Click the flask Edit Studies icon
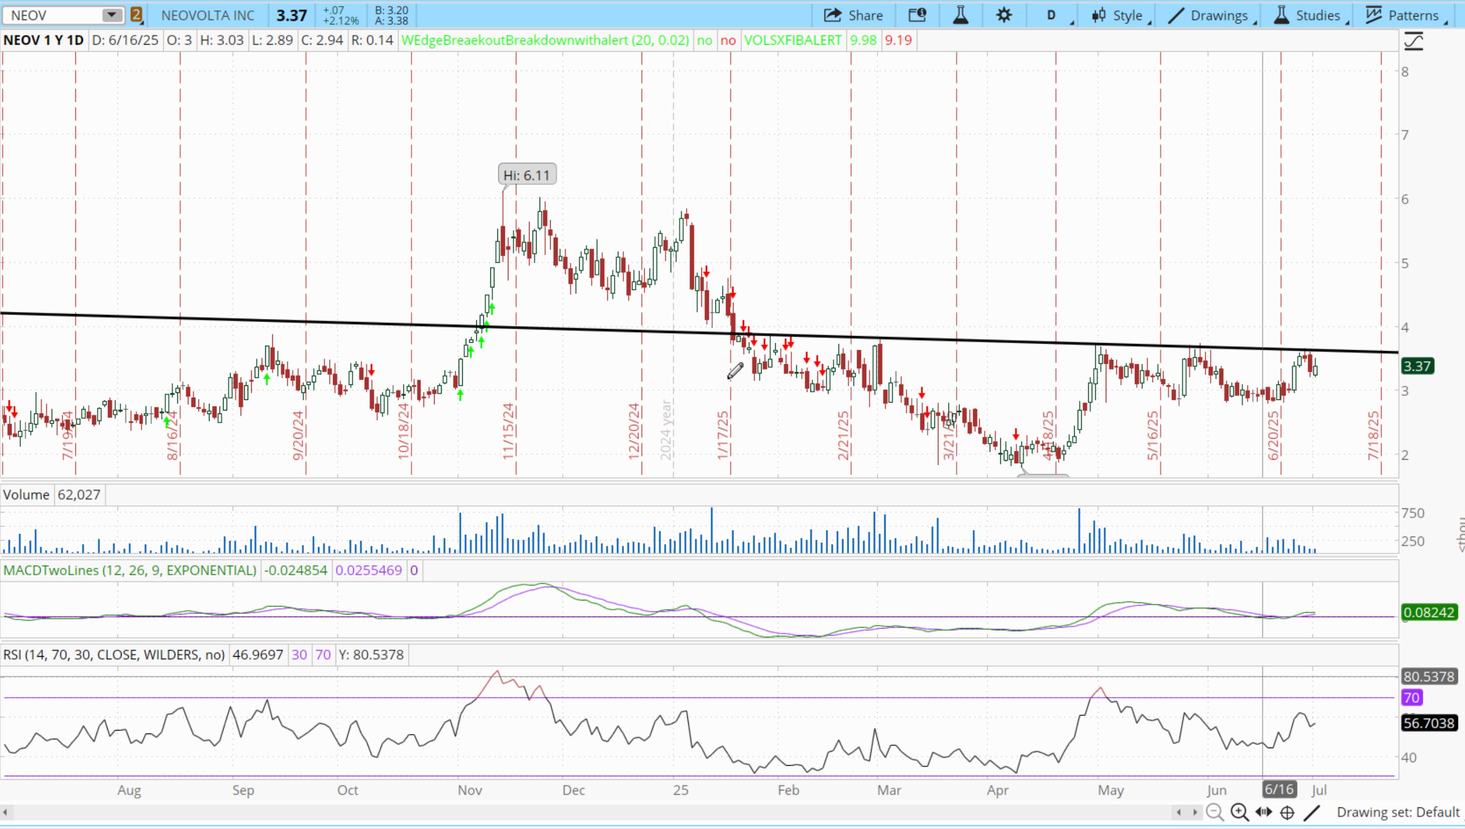The width and height of the screenshot is (1465, 829). coord(960,16)
